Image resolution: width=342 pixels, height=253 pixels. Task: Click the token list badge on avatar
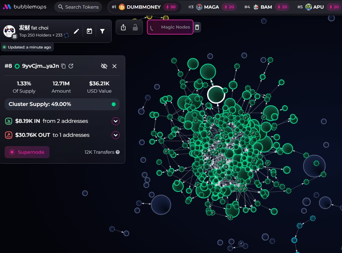click(x=15, y=37)
